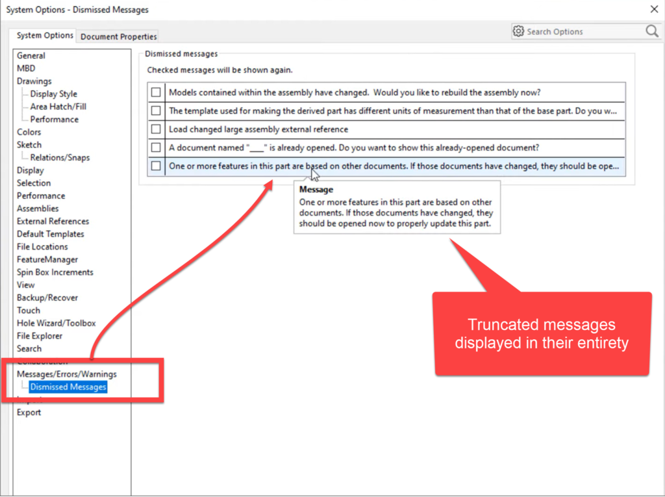This screenshot has height=497, width=665.
Task: Click the search magnifier icon
Action: coord(652,31)
